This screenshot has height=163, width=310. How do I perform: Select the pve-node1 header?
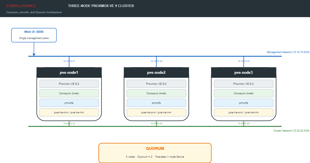pos(69,73)
